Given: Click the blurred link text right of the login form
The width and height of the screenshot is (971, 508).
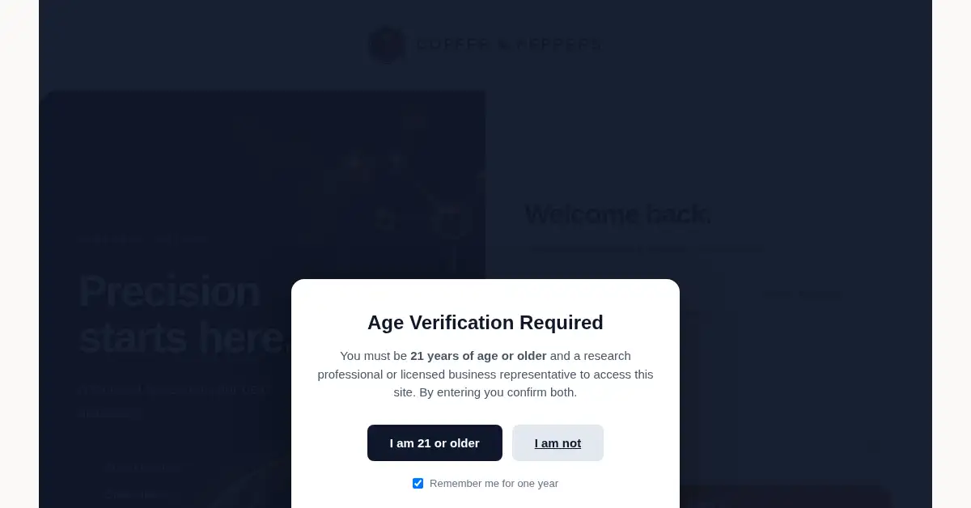Looking at the screenshot, I should coord(804,295).
